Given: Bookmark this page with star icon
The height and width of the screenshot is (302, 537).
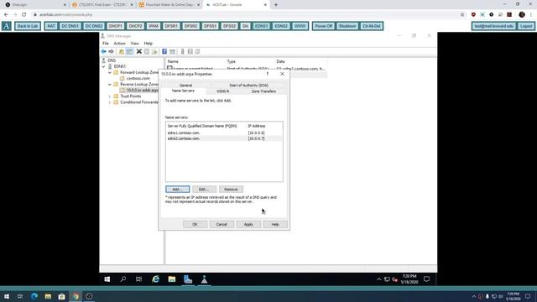Looking at the screenshot, I should 462,14.
